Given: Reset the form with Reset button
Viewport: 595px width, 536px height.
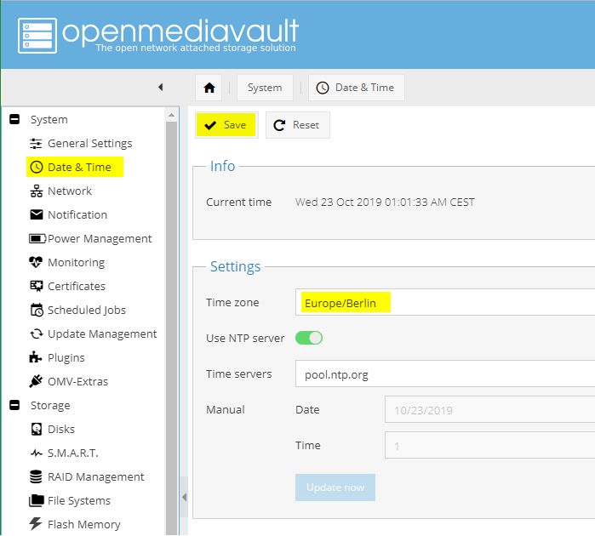Looking at the screenshot, I should coord(298,125).
